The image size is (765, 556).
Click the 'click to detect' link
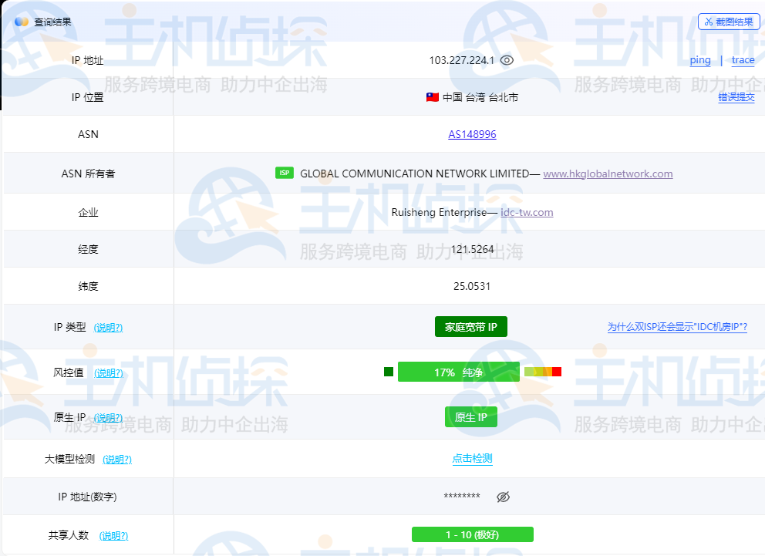(472, 459)
